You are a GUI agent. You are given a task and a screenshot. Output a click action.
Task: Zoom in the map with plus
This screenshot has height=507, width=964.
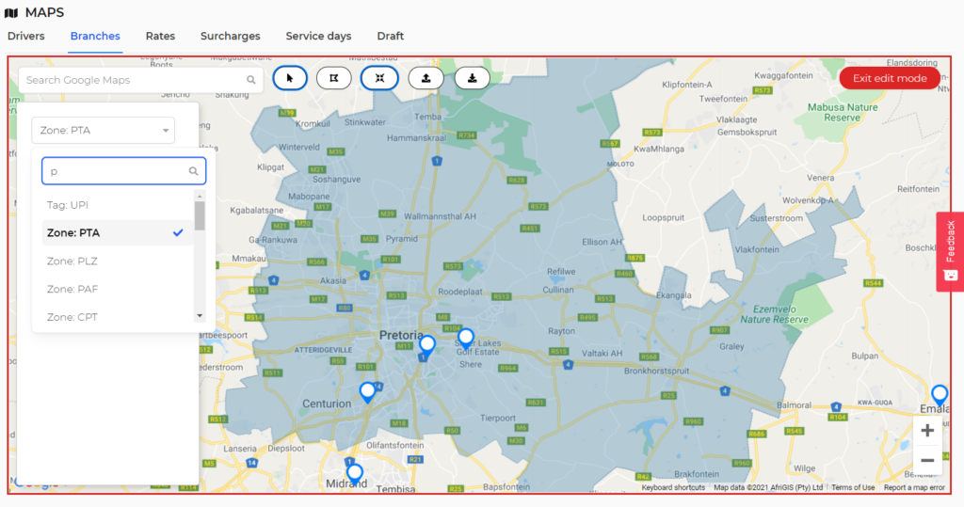pyautogui.click(x=927, y=431)
